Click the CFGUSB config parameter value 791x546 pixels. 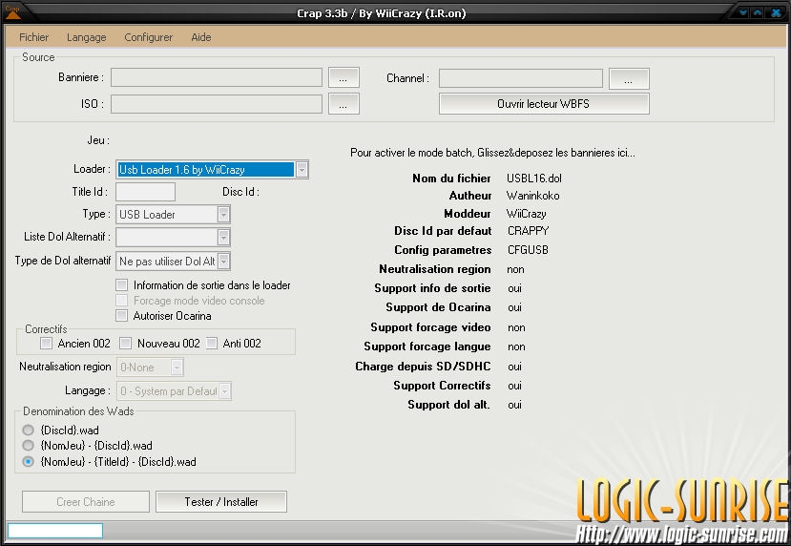tap(528, 250)
